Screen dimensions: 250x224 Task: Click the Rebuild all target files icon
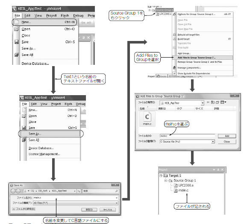[x=175, y=35]
